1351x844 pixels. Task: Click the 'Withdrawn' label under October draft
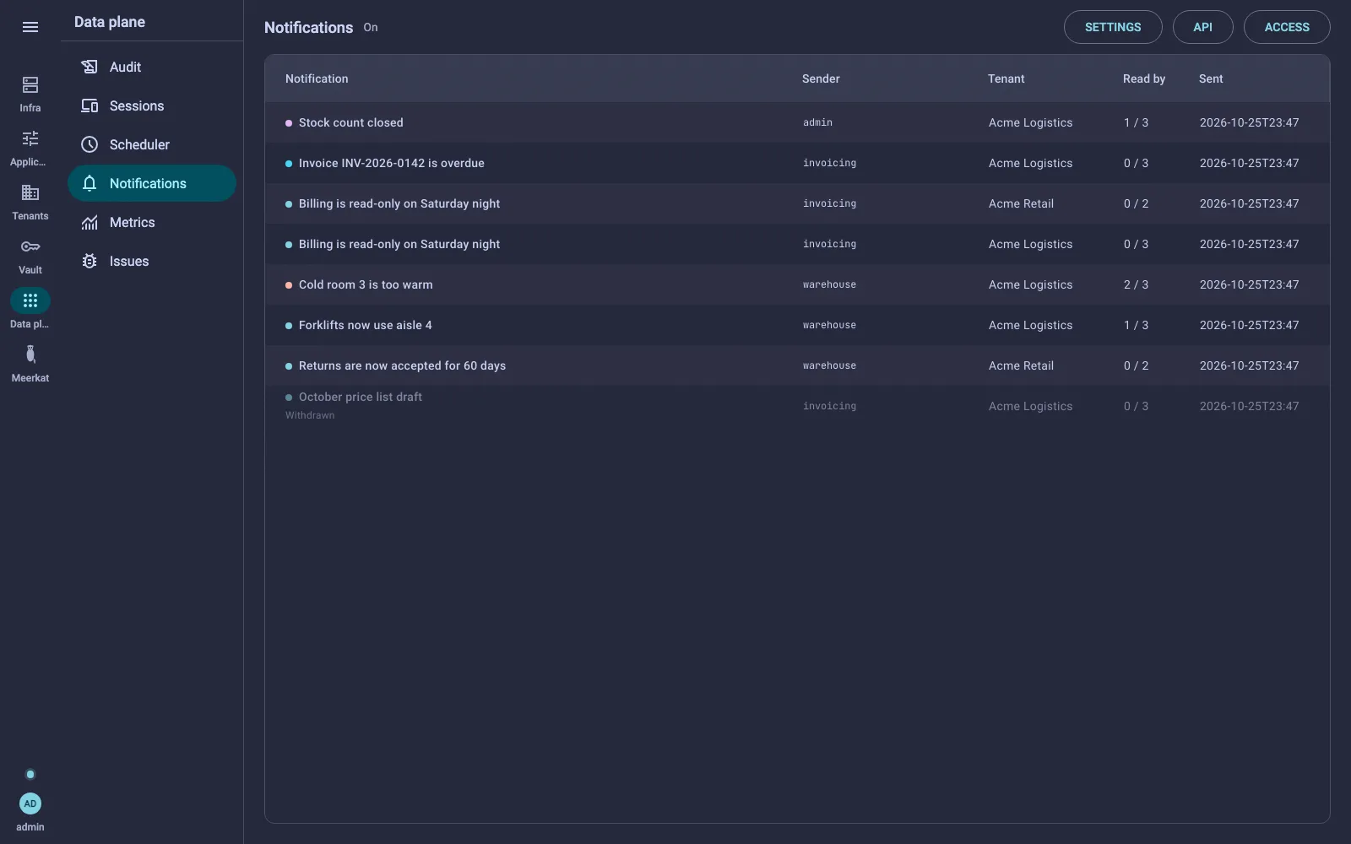[310, 415]
